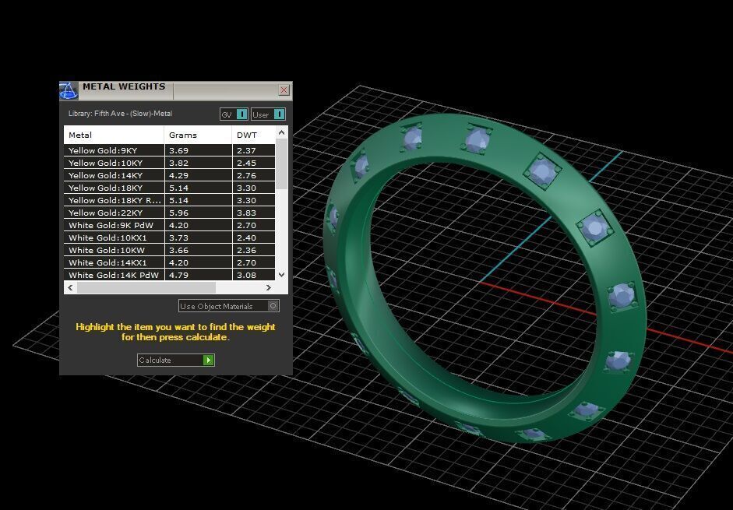Sort by the DWT column header
The height and width of the screenshot is (510, 733).
point(253,135)
